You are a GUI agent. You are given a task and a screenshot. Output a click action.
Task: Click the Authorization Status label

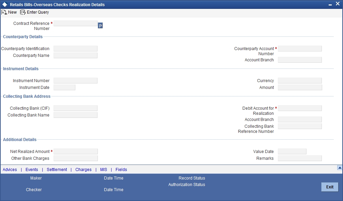click(187, 185)
